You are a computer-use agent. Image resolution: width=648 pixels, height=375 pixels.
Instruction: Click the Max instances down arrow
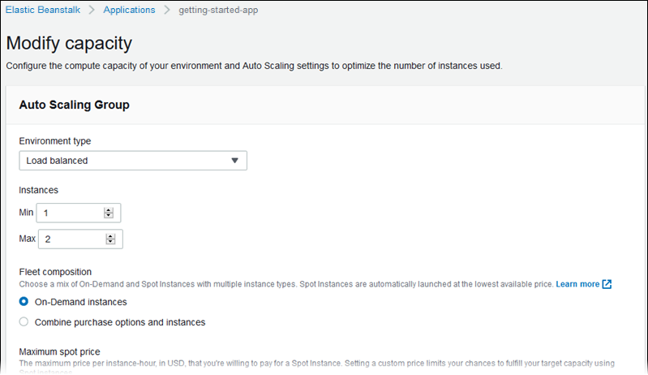coord(109,242)
